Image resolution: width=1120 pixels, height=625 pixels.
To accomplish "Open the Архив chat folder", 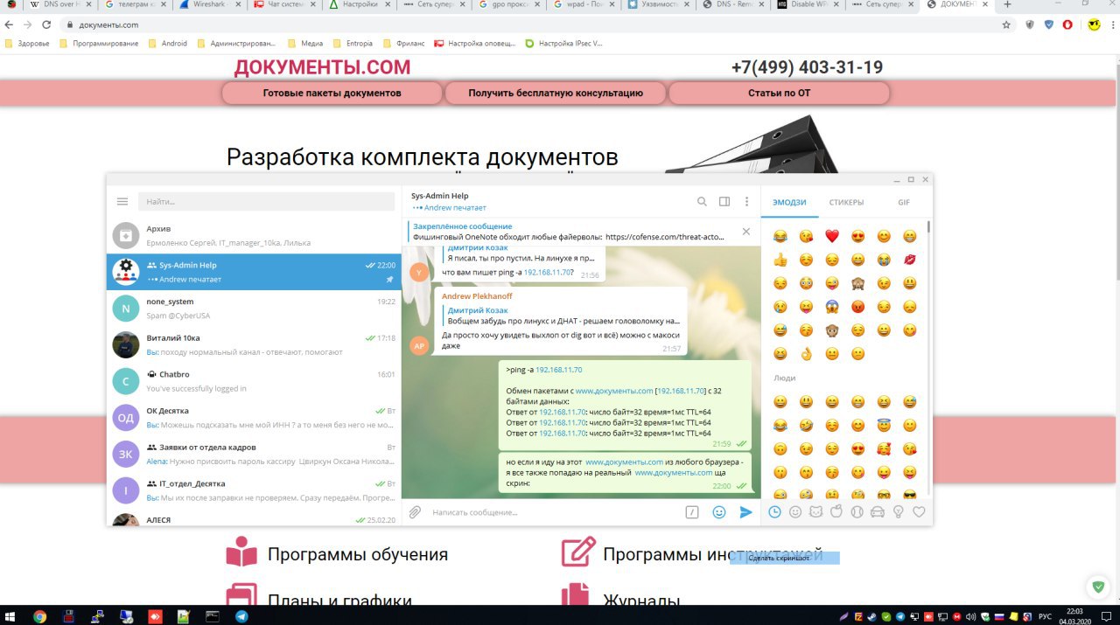I will pyautogui.click(x=254, y=235).
